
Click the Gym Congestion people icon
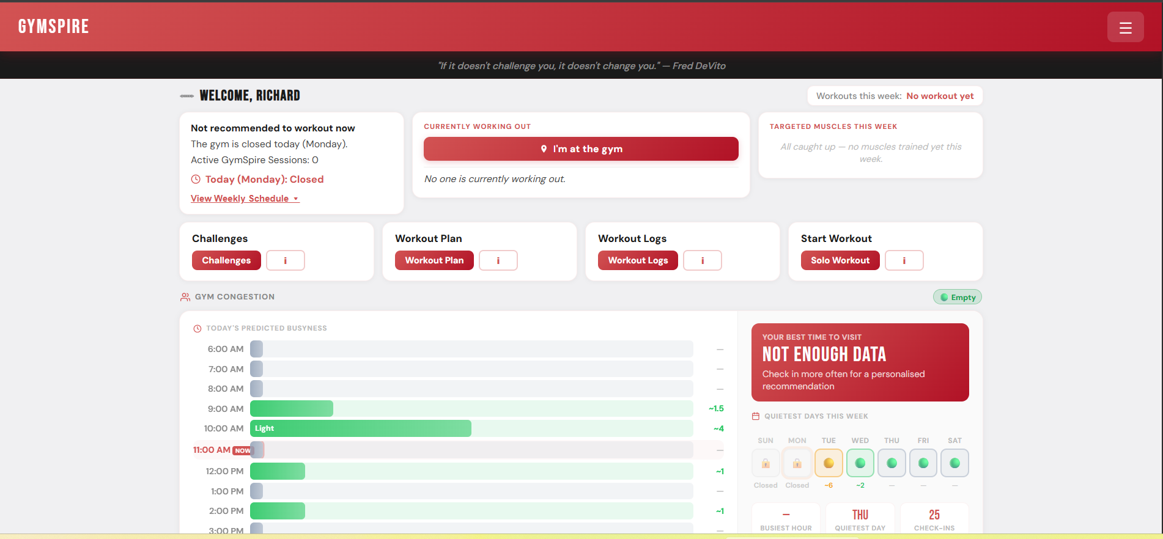coord(185,297)
